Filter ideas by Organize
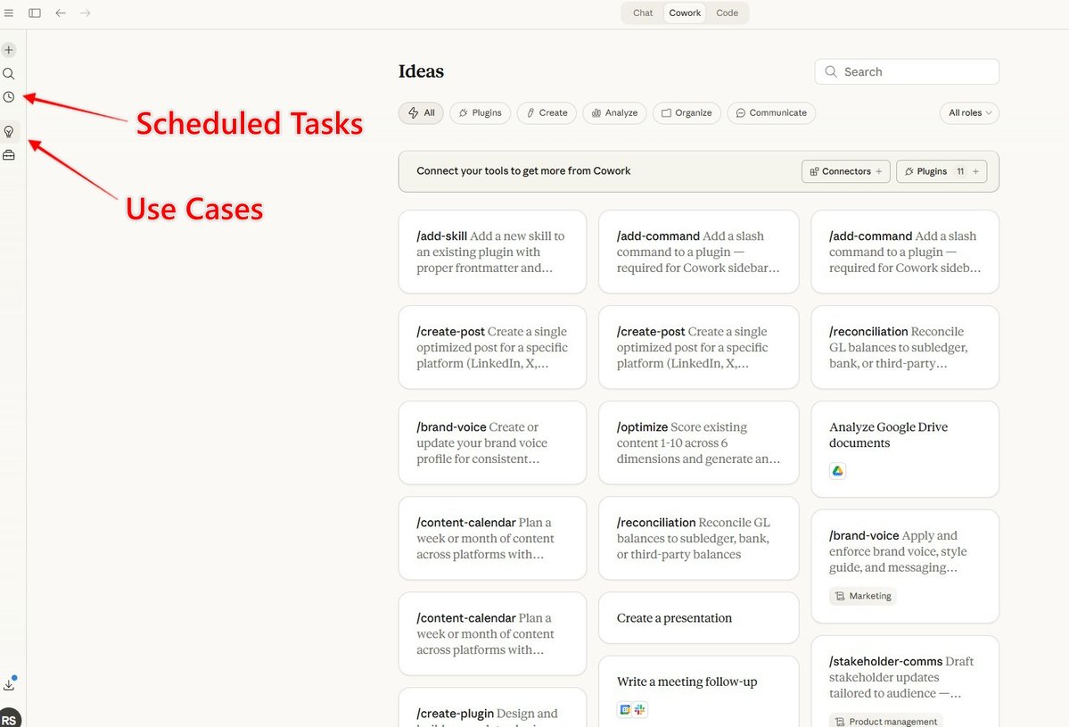 point(687,112)
